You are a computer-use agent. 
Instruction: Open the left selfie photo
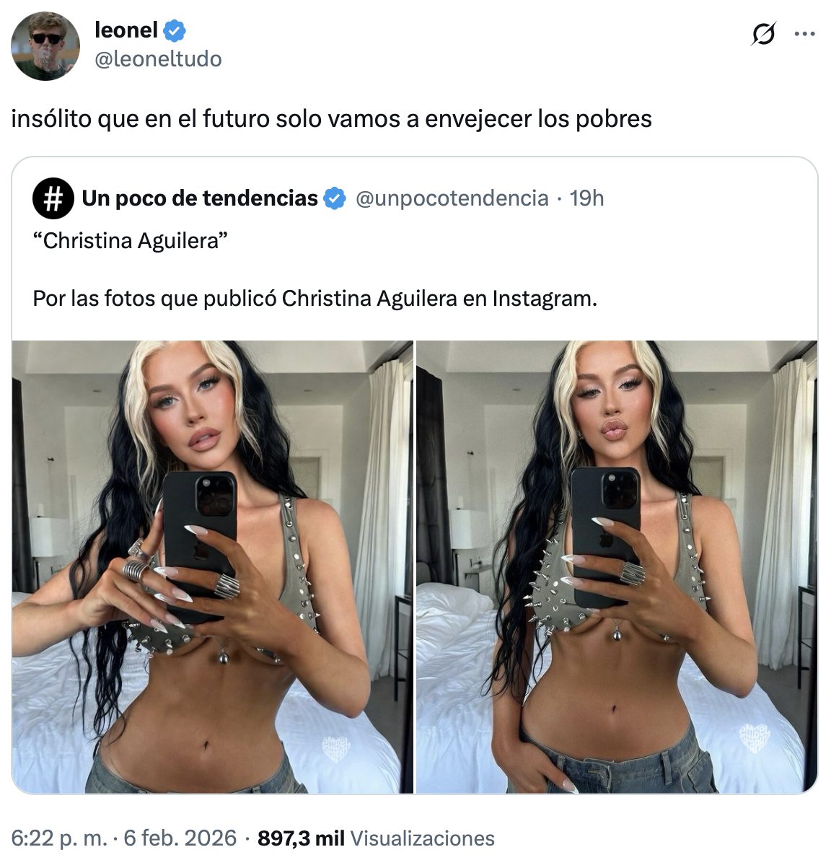pyautogui.click(x=213, y=566)
